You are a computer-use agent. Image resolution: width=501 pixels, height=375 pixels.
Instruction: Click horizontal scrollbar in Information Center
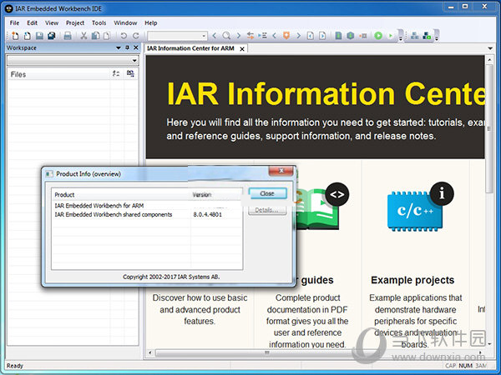click(267, 352)
